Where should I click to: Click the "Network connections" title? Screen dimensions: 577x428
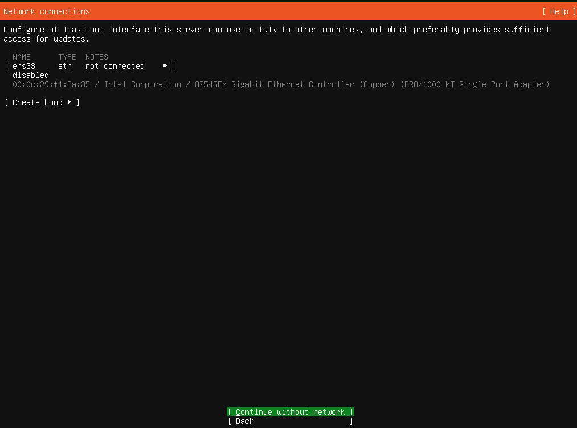pos(47,11)
